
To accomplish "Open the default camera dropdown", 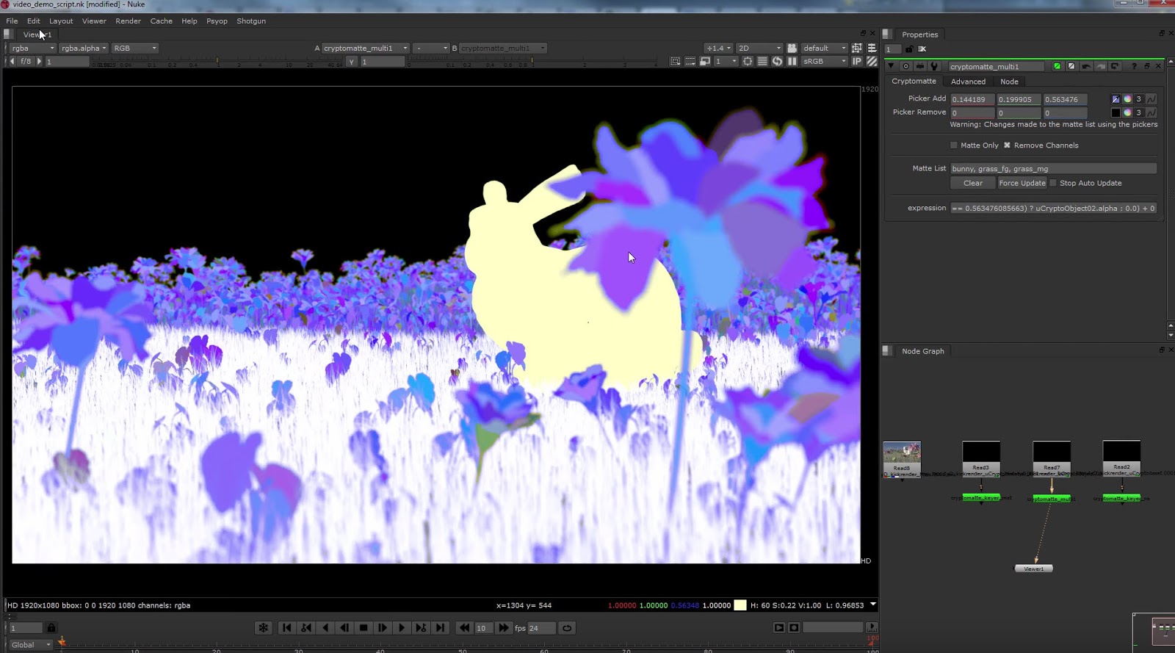I will click(825, 48).
